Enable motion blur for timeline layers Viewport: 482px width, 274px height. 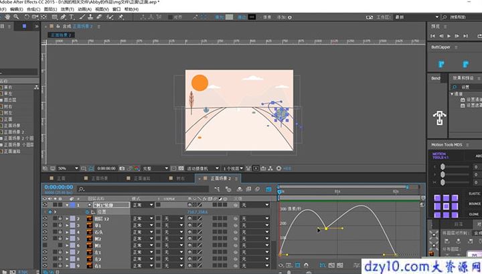click(x=257, y=189)
